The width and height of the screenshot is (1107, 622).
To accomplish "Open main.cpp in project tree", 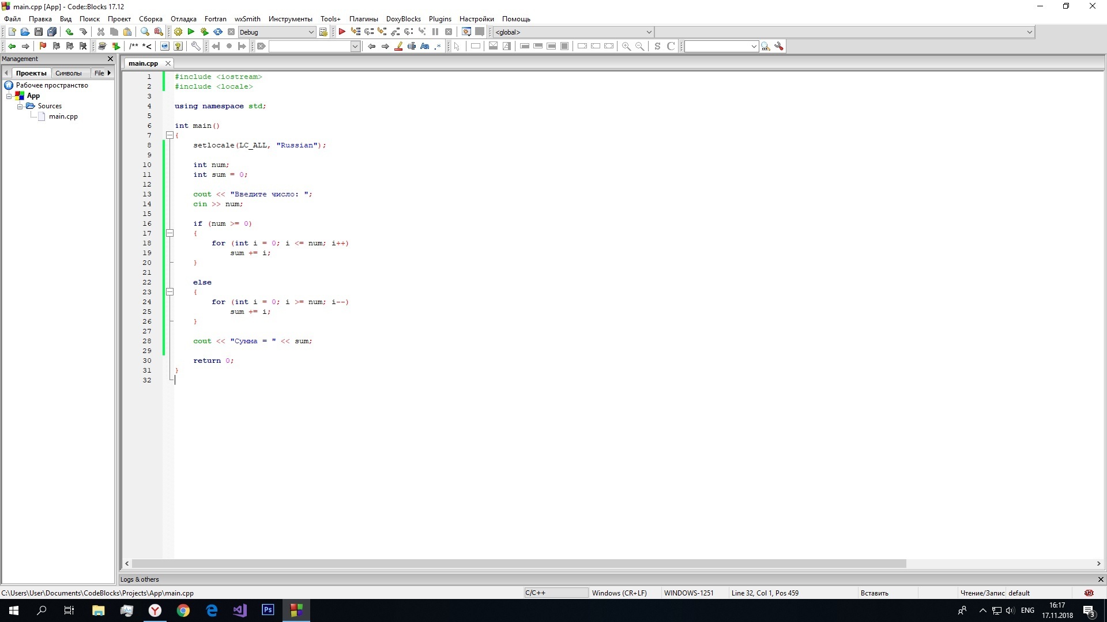I will click(63, 116).
